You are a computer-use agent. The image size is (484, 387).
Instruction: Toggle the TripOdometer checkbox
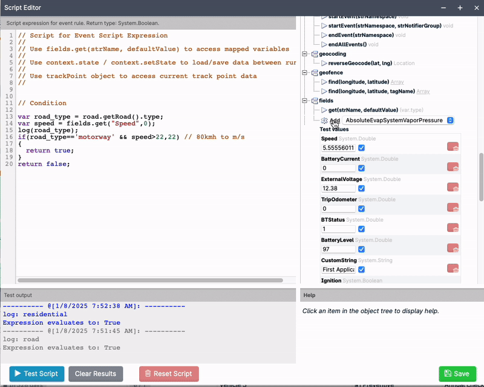pos(361,209)
